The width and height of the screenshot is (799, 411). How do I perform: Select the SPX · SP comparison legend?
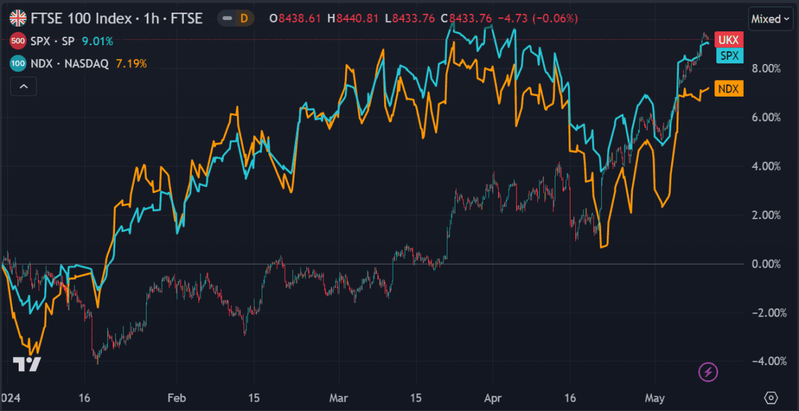coord(55,41)
